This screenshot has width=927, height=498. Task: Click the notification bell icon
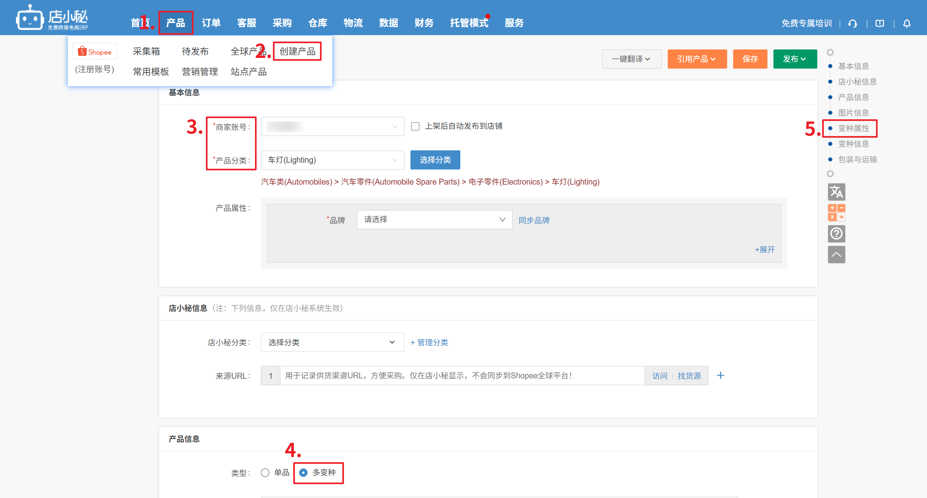point(907,24)
